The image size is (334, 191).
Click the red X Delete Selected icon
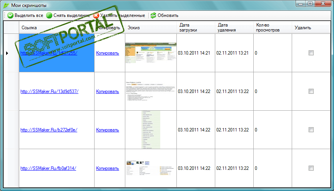[96, 15]
